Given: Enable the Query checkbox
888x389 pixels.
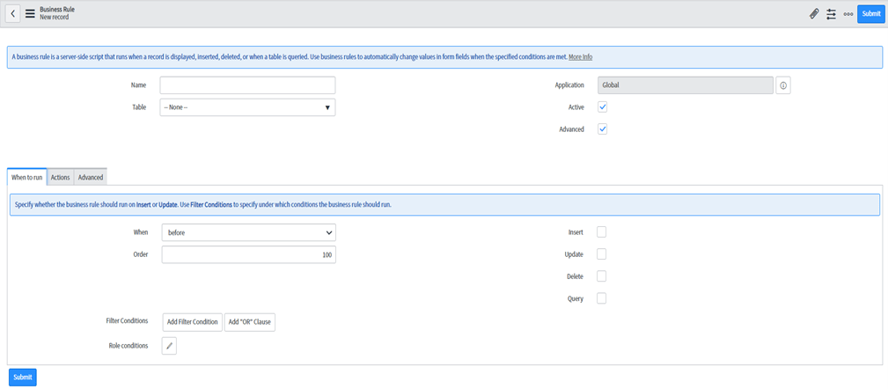Looking at the screenshot, I should [x=601, y=298].
